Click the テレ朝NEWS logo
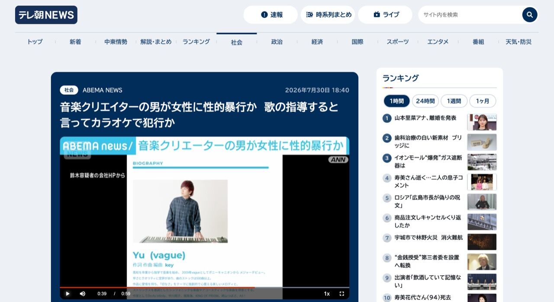The height and width of the screenshot is (302, 554). (46, 15)
